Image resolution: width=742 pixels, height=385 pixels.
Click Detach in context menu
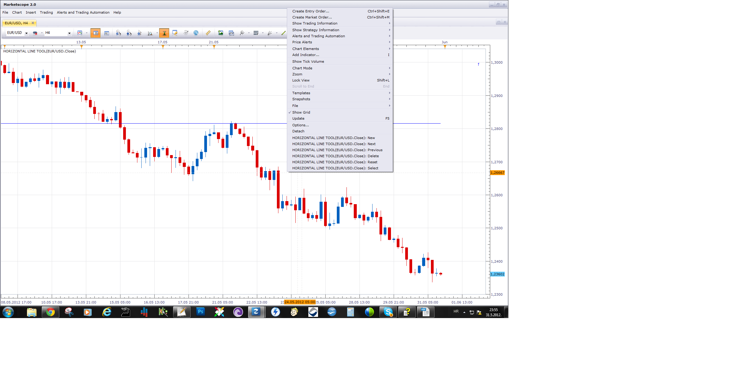340,131
